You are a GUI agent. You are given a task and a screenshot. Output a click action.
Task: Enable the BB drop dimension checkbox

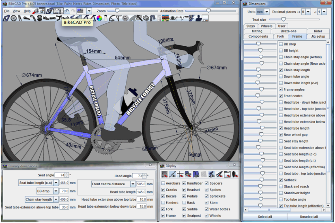pyautogui.click(x=281, y=44)
